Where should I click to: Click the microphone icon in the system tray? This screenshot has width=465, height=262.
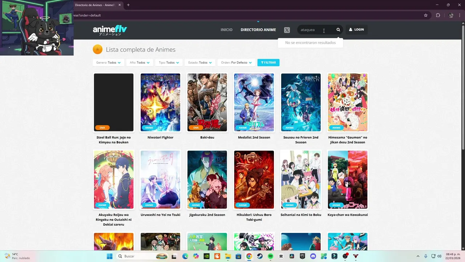425,256
